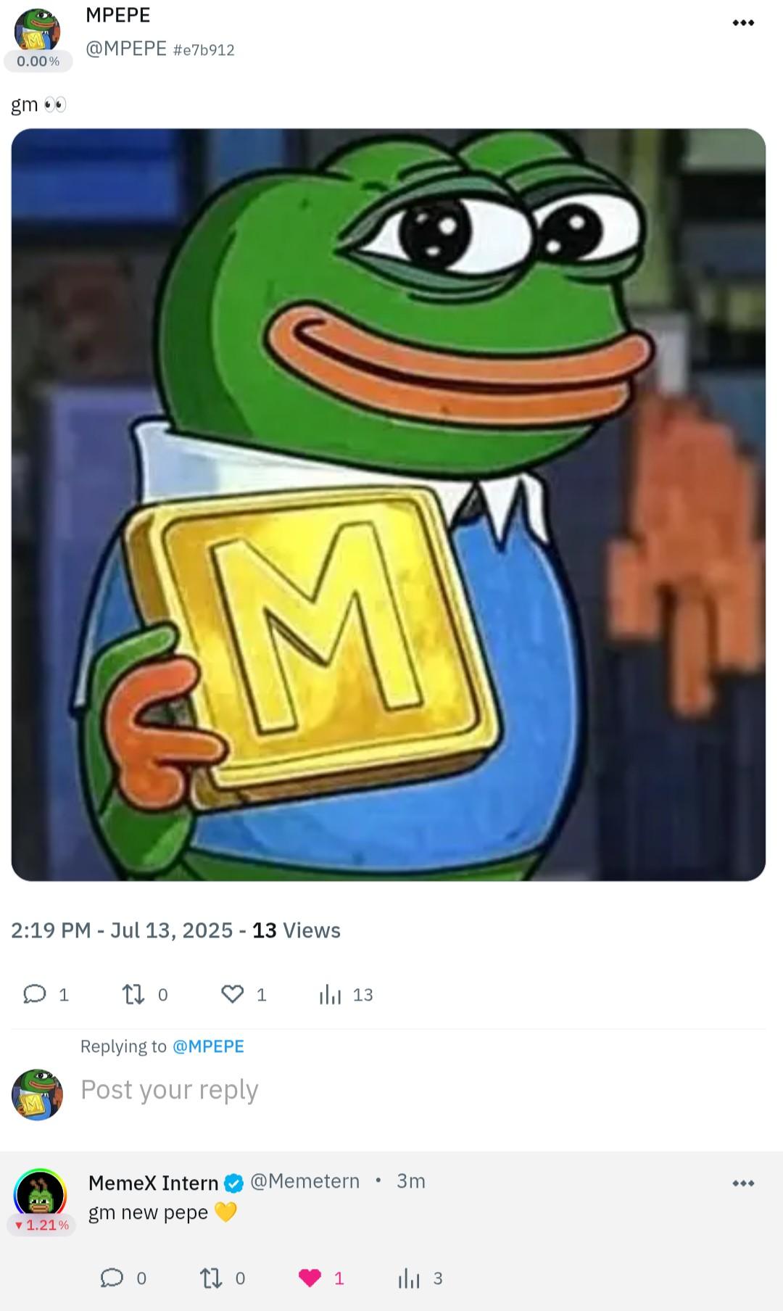The width and height of the screenshot is (783, 1311).
Task: Unlike the MemeX Intern reply (pink heart)
Action: [310, 1278]
